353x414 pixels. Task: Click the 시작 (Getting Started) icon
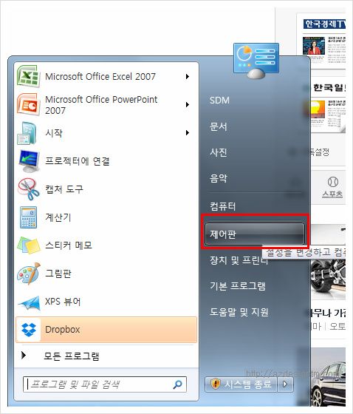[27, 133]
